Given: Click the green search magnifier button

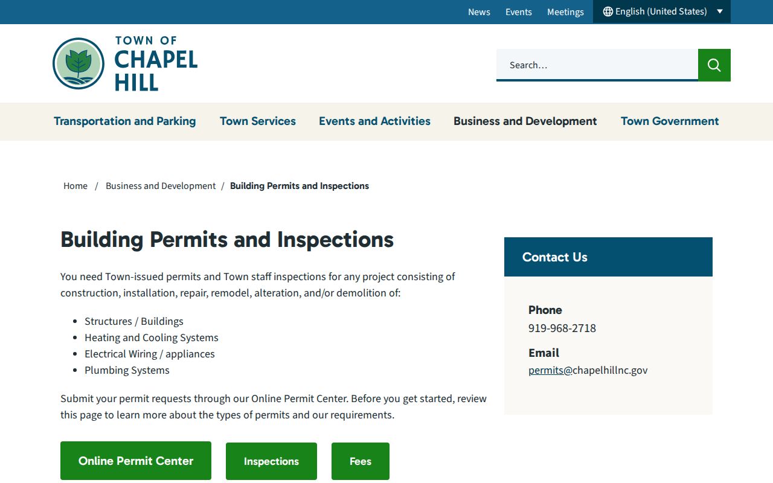Looking at the screenshot, I should coord(714,65).
